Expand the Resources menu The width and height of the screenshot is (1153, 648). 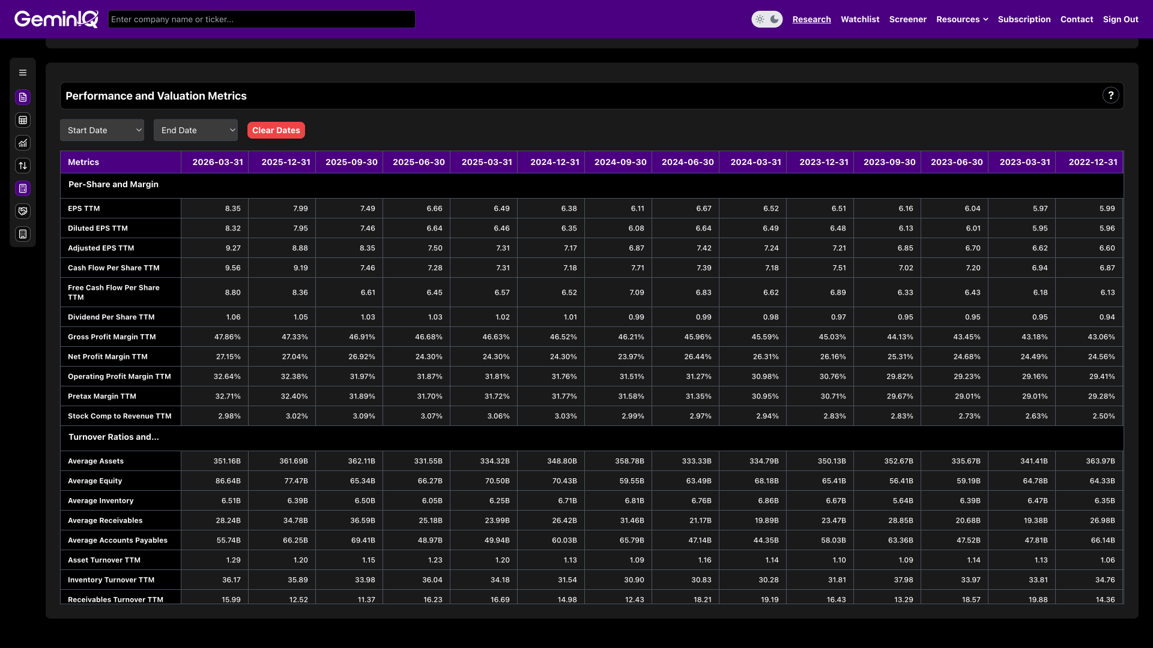point(962,19)
